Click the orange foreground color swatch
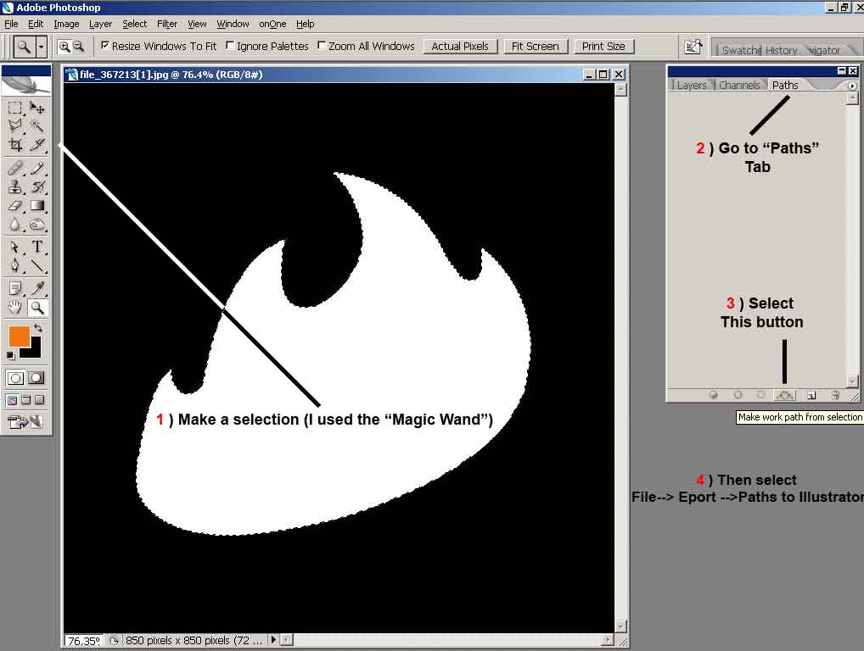The image size is (864, 651). coord(19,336)
